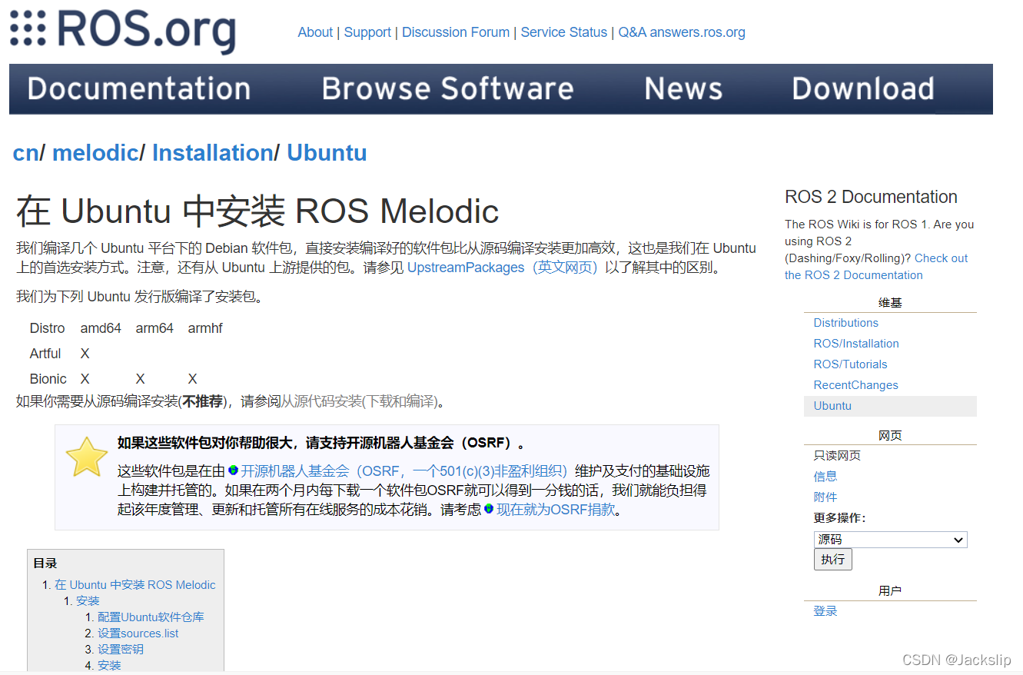This screenshot has width=1023, height=675.
Task: Expand the 源码 actions dropdown
Action: point(890,540)
